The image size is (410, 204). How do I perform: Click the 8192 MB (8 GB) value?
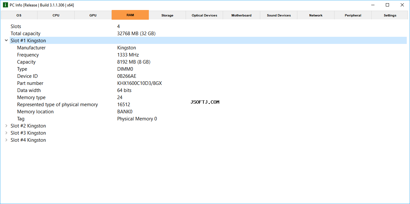(x=134, y=62)
